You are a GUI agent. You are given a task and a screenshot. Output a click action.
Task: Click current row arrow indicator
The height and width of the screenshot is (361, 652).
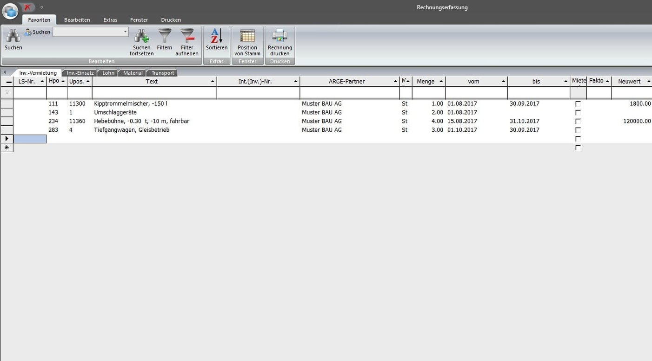(x=7, y=139)
